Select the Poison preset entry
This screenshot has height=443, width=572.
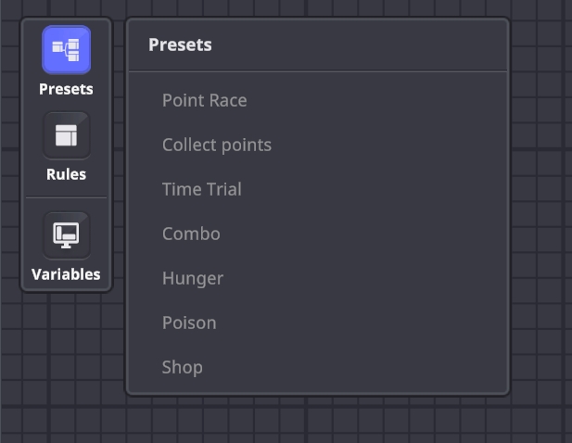[x=188, y=323]
